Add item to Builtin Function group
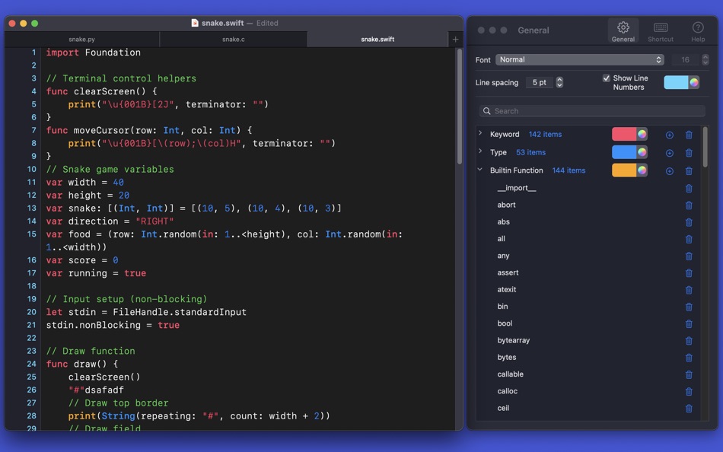 tap(670, 170)
